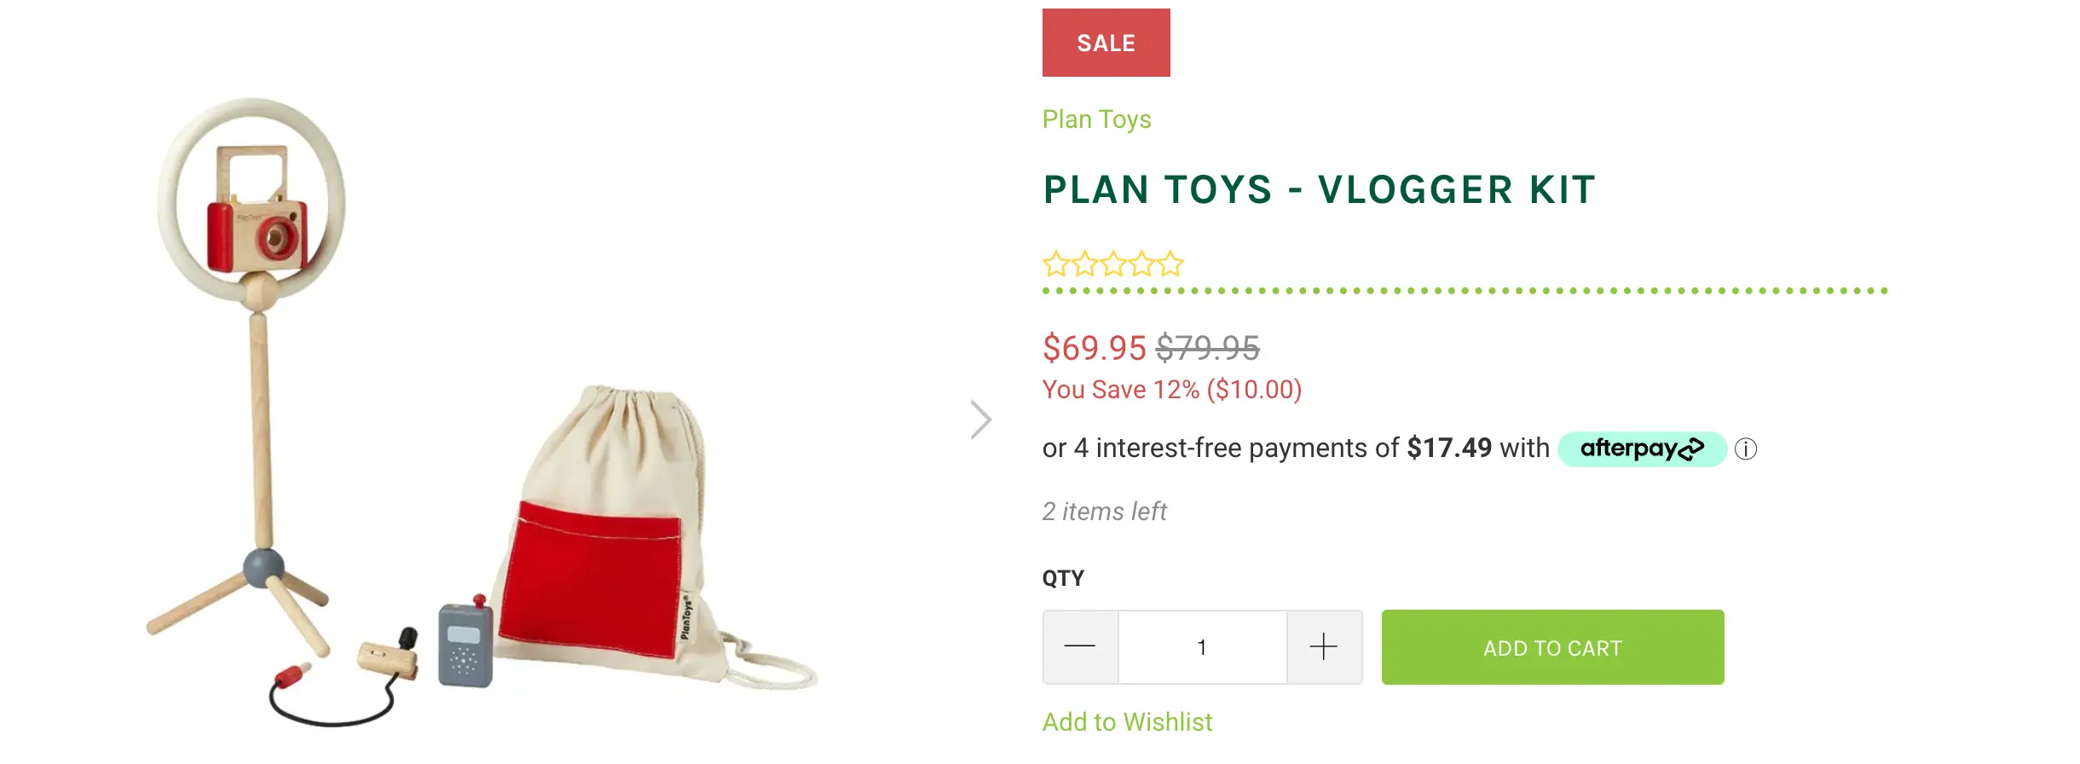
Task: Select the fourth rating star
Action: point(1142,264)
